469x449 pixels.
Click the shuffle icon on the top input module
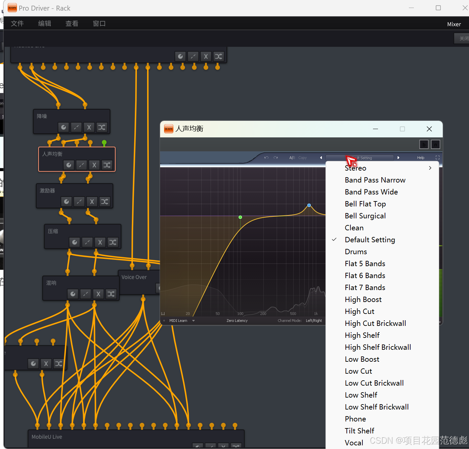tap(219, 56)
